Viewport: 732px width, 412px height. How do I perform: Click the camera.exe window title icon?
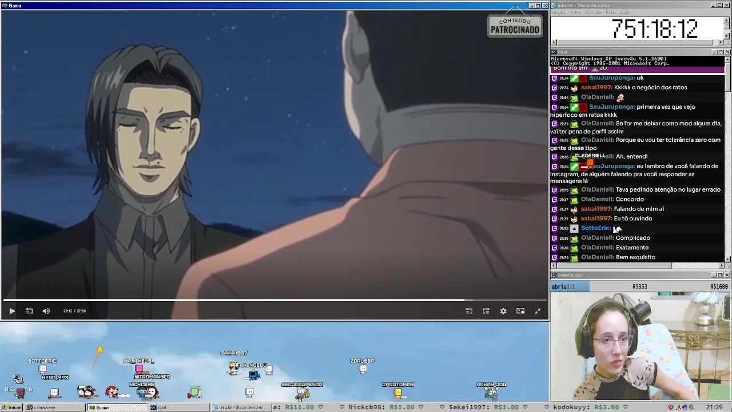[x=554, y=275]
